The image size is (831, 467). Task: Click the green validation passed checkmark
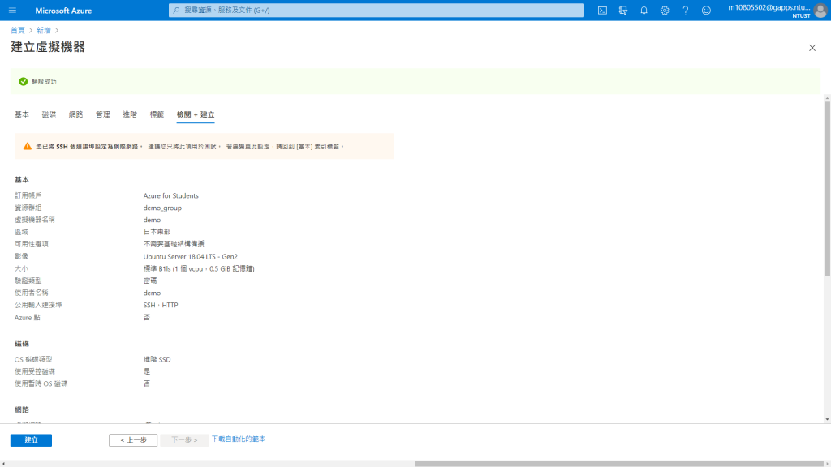pos(24,82)
